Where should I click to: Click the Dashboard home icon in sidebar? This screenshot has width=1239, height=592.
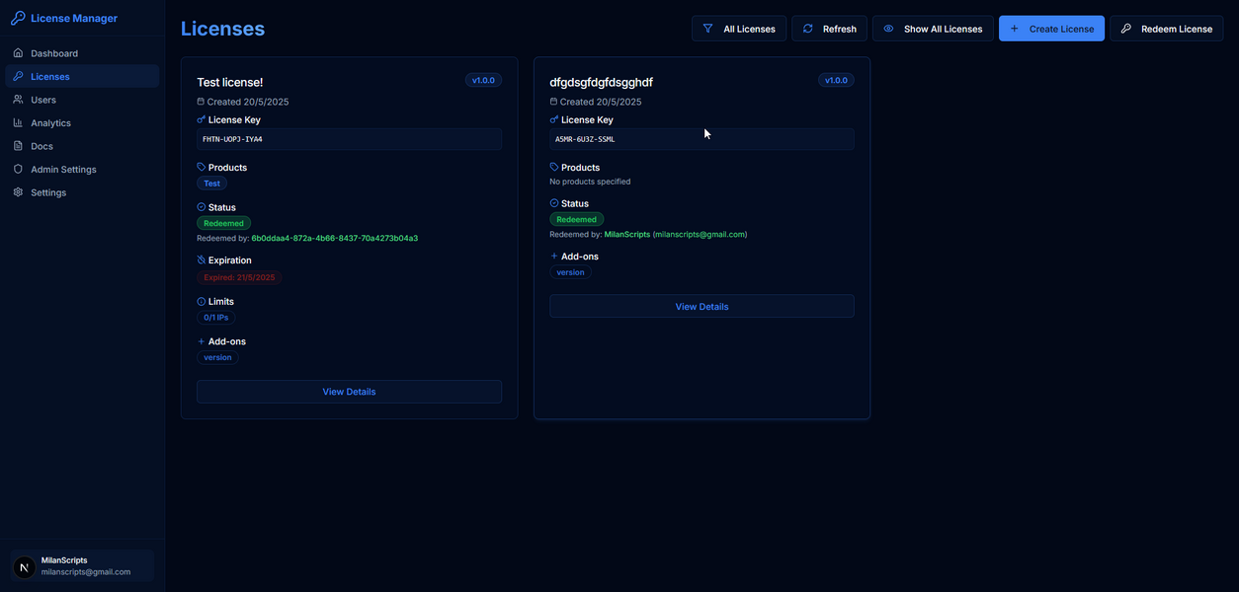point(18,53)
